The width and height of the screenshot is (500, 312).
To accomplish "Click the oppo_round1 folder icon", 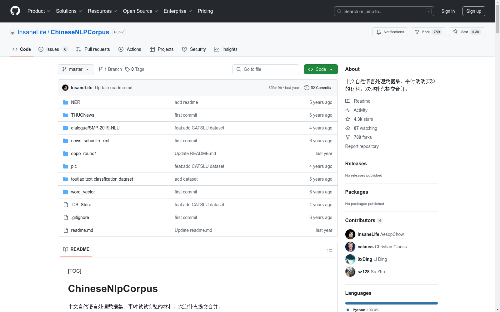I will (x=66, y=154).
